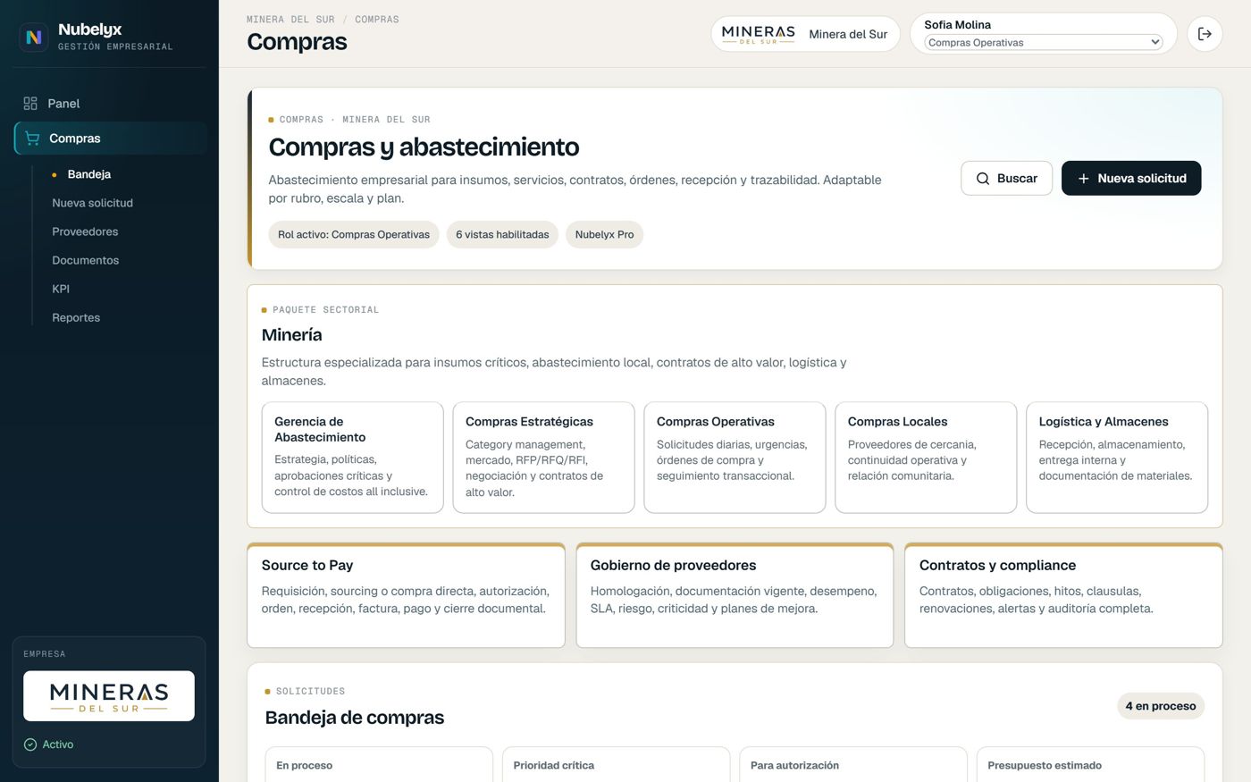Open the Source to Pay card
Image resolution: width=1251 pixels, height=782 pixels.
406,595
